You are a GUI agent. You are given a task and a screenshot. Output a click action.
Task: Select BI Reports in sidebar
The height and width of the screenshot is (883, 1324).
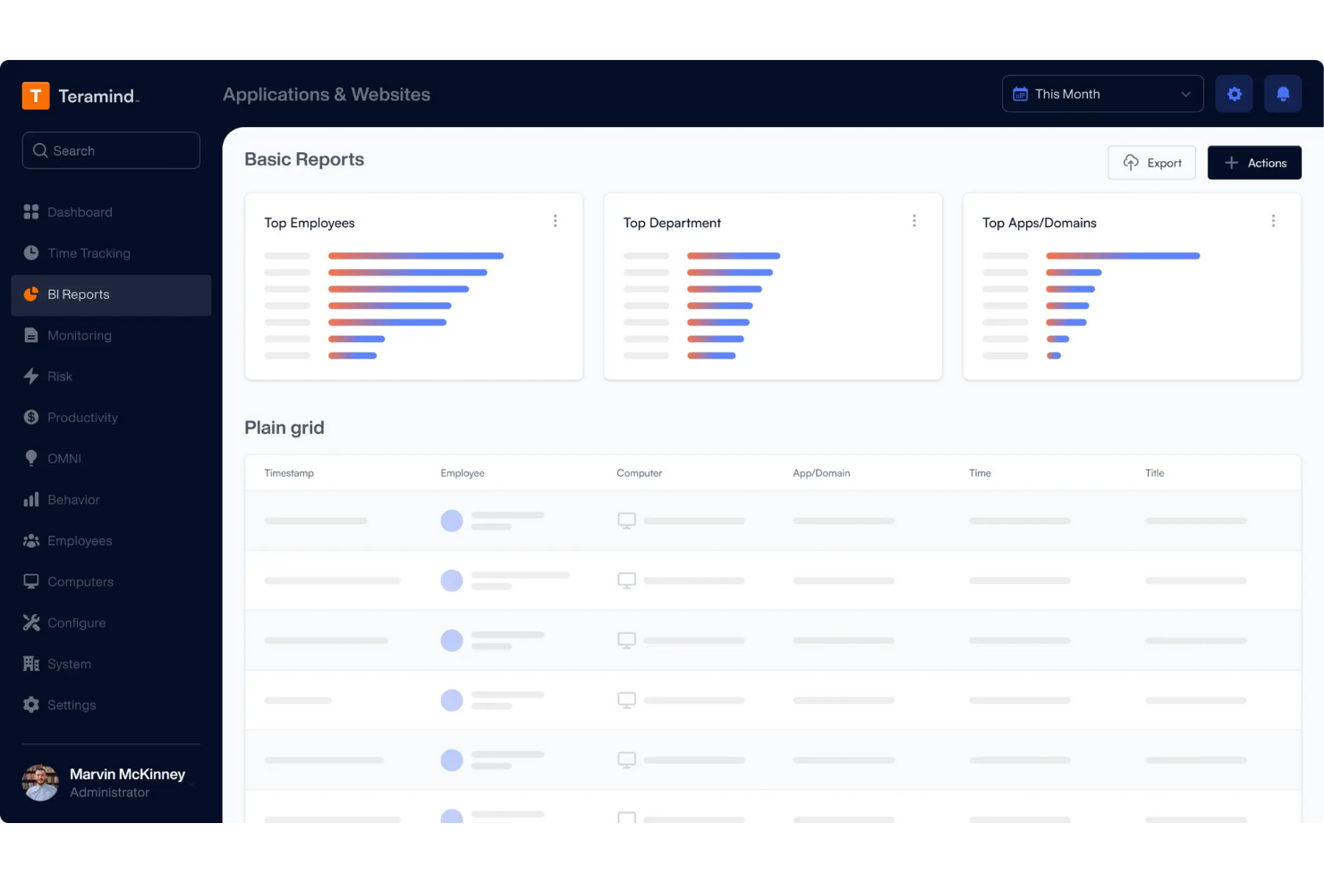[111, 295]
